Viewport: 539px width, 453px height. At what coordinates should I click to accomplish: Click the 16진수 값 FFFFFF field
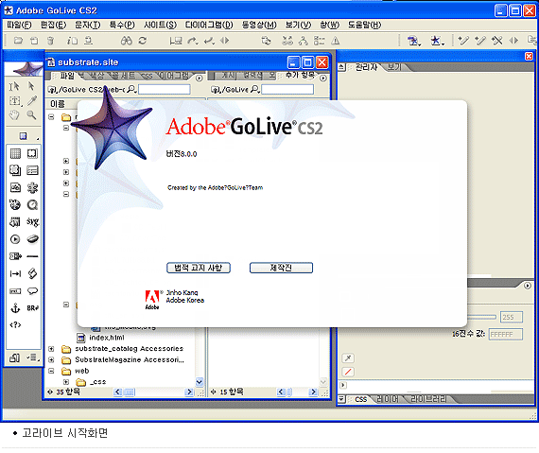(x=506, y=334)
